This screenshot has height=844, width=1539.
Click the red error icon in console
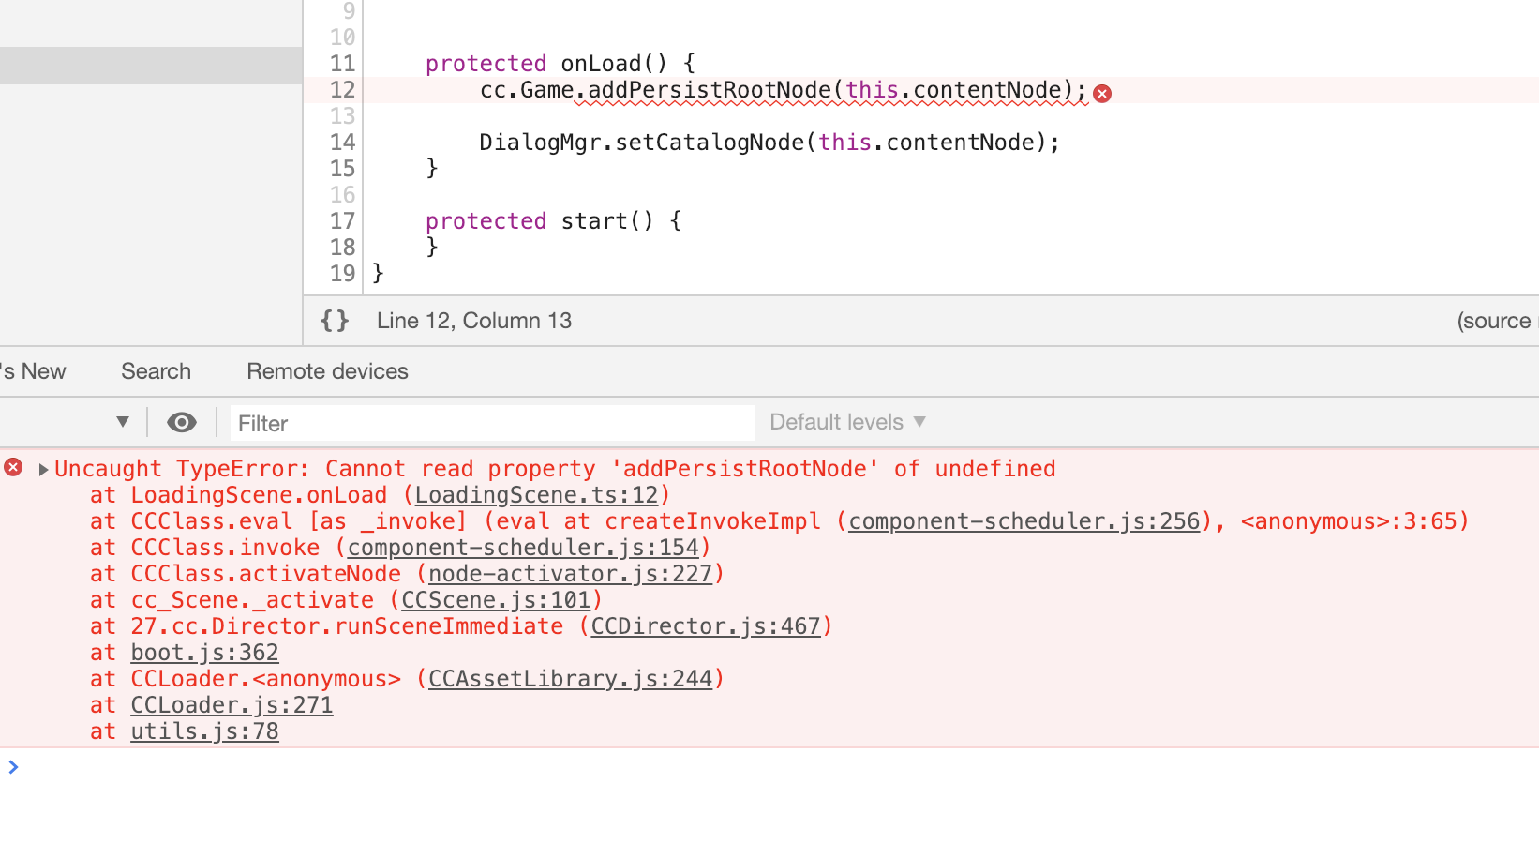tap(13, 467)
